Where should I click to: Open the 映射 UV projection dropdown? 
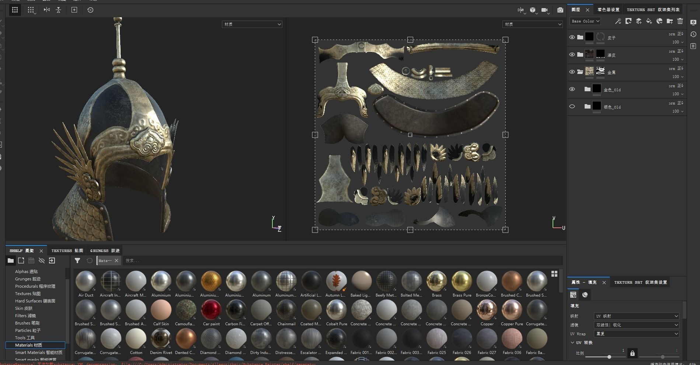(x=637, y=316)
